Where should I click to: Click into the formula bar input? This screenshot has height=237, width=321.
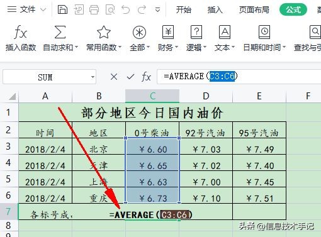click(x=239, y=77)
